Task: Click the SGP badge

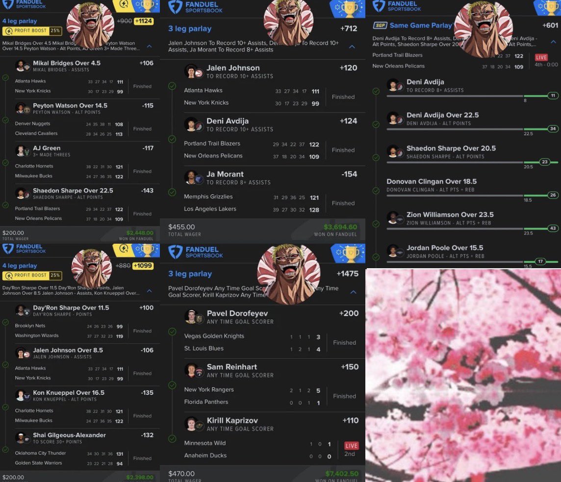Action: pos(380,25)
